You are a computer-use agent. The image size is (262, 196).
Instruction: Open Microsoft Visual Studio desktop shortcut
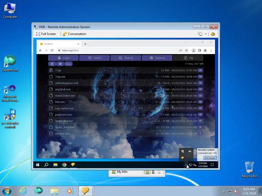click(10, 93)
